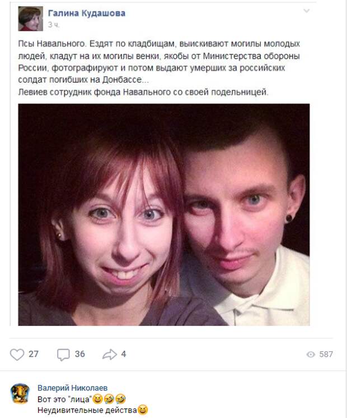Image resolution: width=347 pixels, height=418 pixels.
Task: Open Валерий Николаев's avatar picture
Action: click(20, 393)
